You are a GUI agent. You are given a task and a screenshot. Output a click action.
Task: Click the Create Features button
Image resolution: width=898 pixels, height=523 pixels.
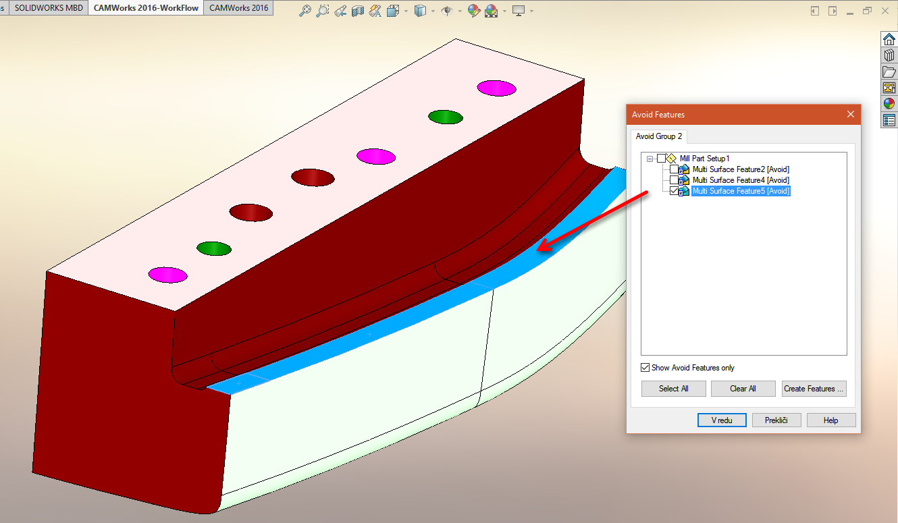pyautogui.click(x=814, y=389)
